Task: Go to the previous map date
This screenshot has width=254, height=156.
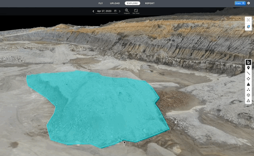Action: tap(93, 11)
